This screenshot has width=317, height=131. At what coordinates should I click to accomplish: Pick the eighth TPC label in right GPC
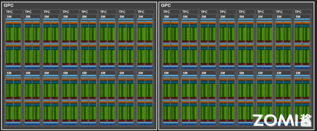298,12
